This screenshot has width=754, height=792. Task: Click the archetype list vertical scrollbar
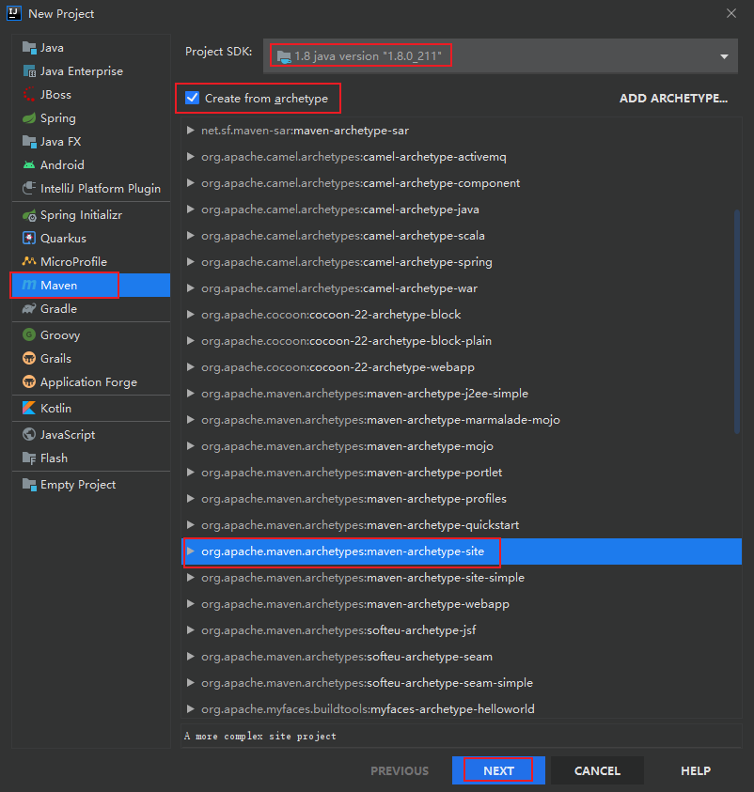(737, 321)
